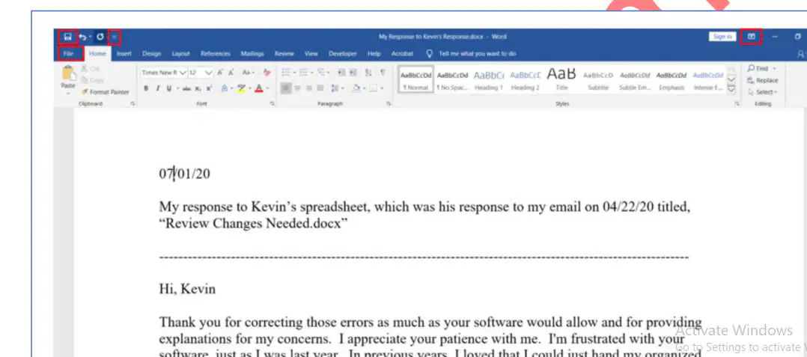This screenshot has width=807, height=357.
Task: Save the document using the floppy disk icon
Action: pos(67,37)
